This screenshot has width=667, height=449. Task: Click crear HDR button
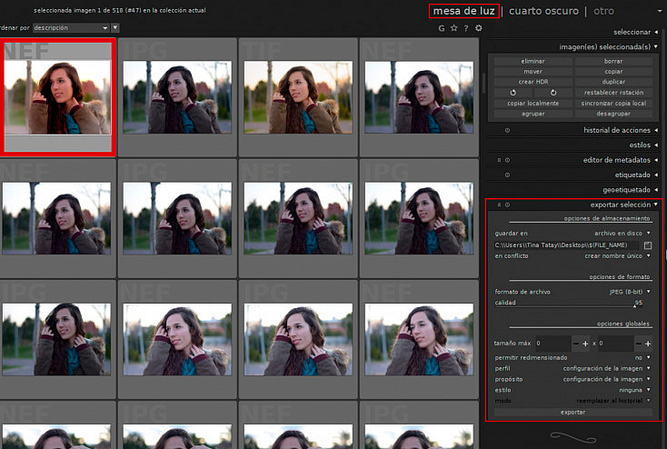pyautogui.click(x=533, y=82)
